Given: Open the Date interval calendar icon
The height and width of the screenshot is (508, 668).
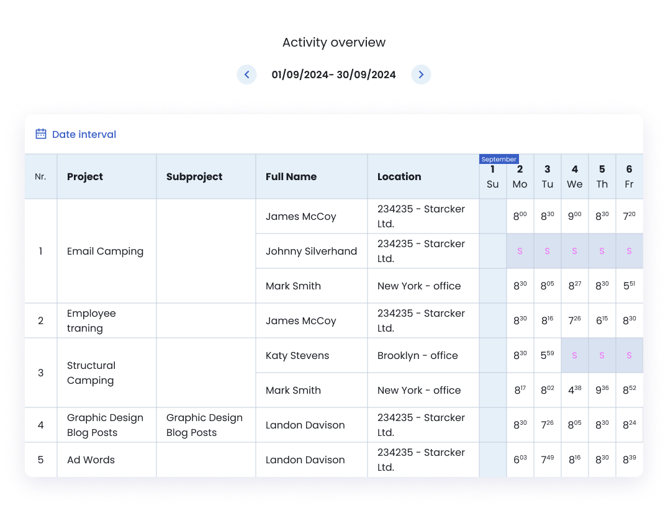Looking at the screenshot, I should [40, 134].
